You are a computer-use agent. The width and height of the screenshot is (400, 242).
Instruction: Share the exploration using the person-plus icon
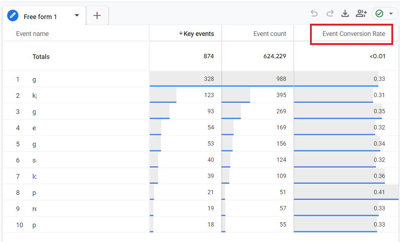(x=361, y=13)
